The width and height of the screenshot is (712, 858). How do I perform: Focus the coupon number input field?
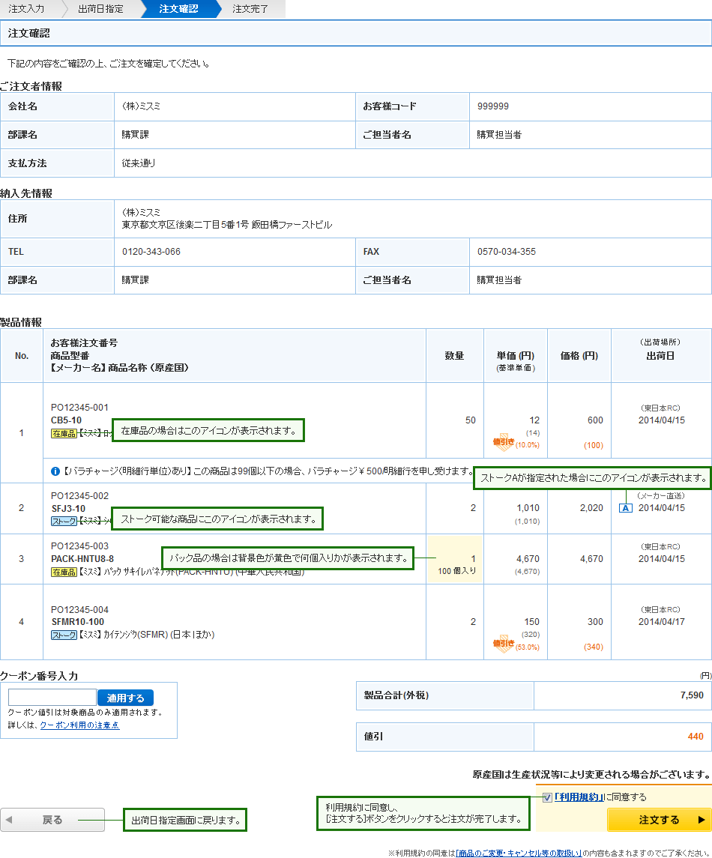click(x=52, y=698)
